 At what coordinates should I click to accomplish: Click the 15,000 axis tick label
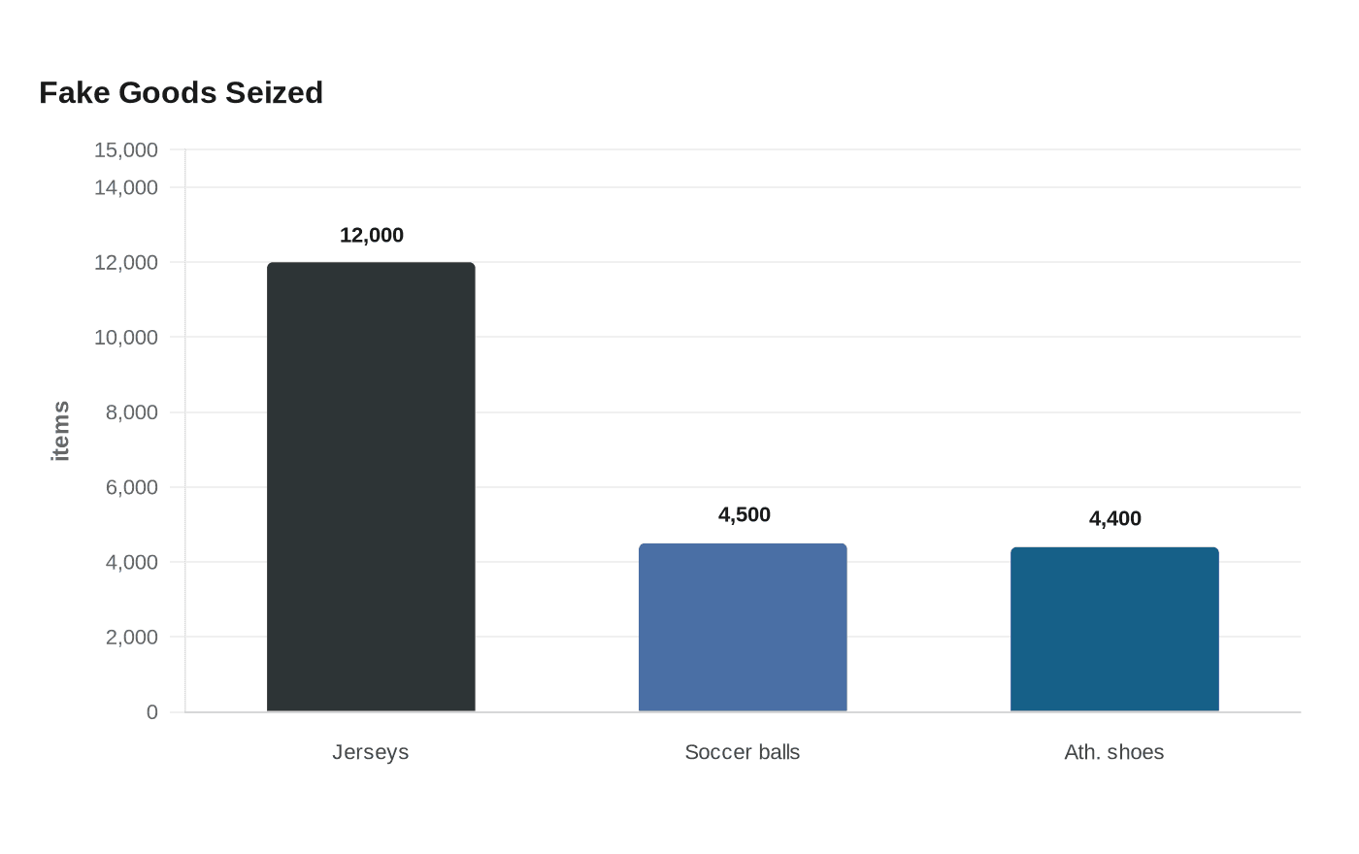pyautogui.click(x=126, y=150)
